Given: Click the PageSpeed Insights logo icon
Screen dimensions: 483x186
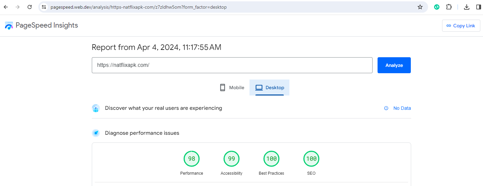Looking at the screenshot, I should (x=9, y=26).
